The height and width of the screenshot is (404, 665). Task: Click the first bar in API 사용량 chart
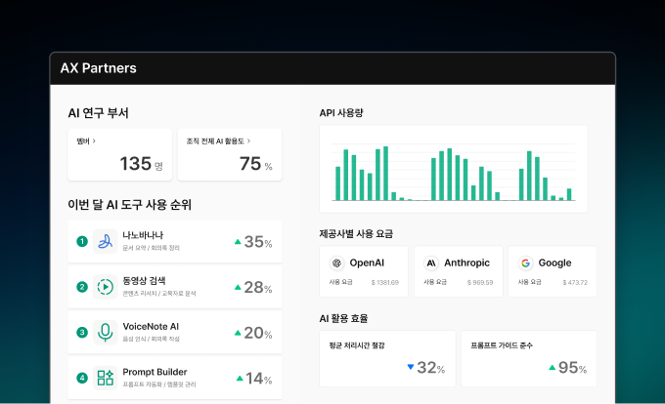point(338,183)
